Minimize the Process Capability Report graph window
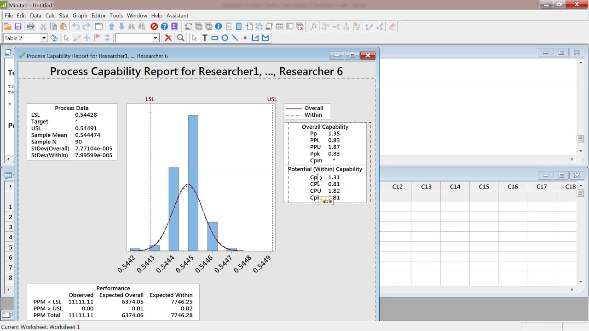The width and height of the screenshot is (589, 331). pyautogui.click(x=337, y=56)
